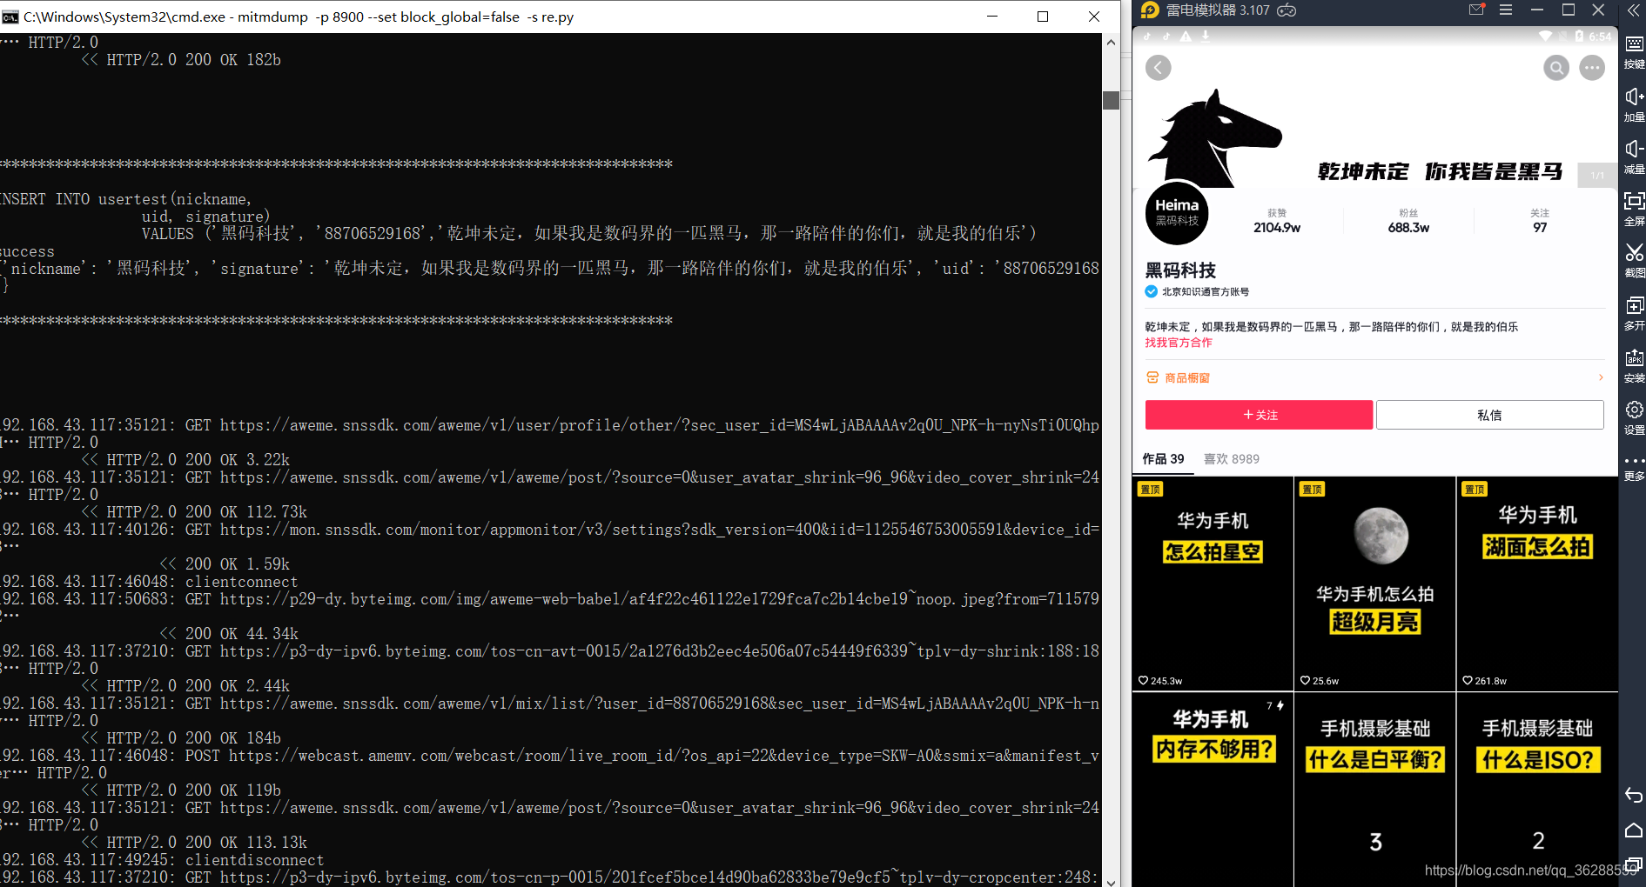This screenshot has width=1646, height=887.
Task: Minimize the LDPlayer emulator window
Action: tap(1537, 10)
